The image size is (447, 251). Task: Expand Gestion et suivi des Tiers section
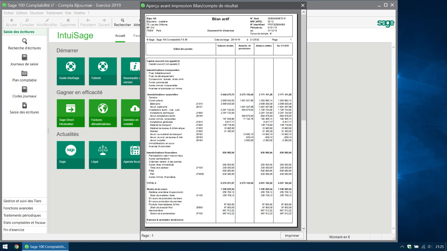(x=22, y=201)
